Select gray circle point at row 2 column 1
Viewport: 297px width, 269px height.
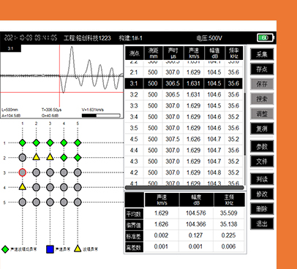23,158
